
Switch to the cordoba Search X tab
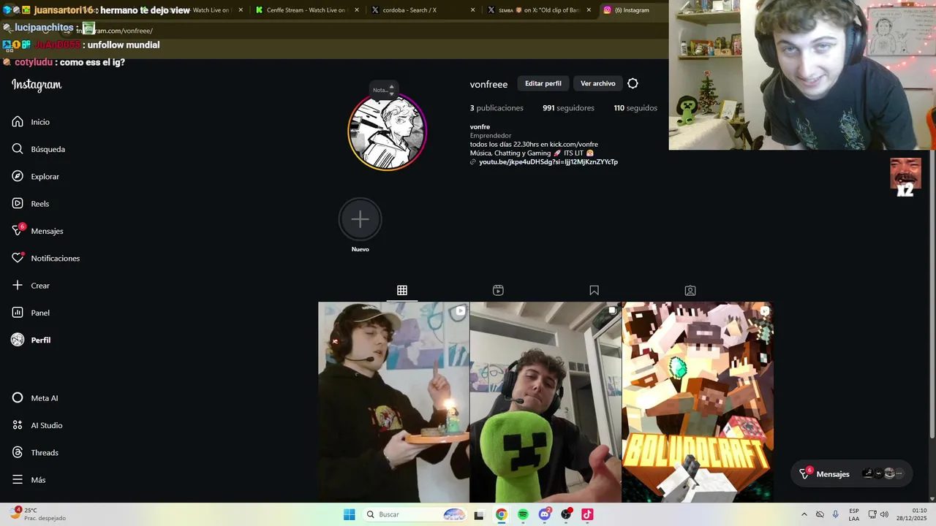420,10
